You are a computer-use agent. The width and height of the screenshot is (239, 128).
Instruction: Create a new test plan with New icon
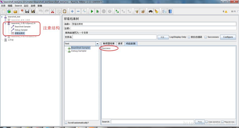click(x=3, y=11)
